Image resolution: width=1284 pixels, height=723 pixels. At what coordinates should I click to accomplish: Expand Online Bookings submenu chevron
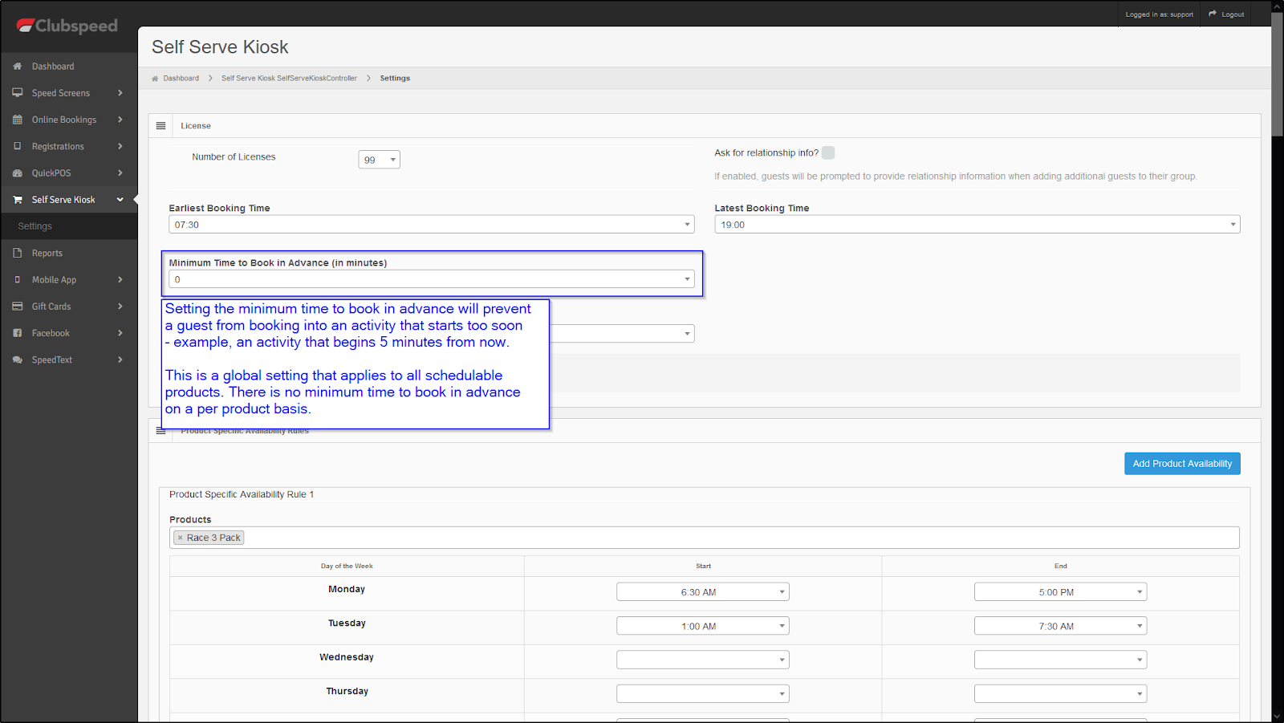tap(120, 120)
